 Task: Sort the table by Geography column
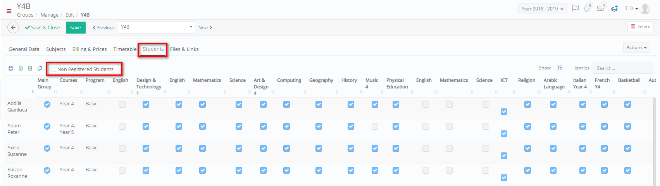321,80
